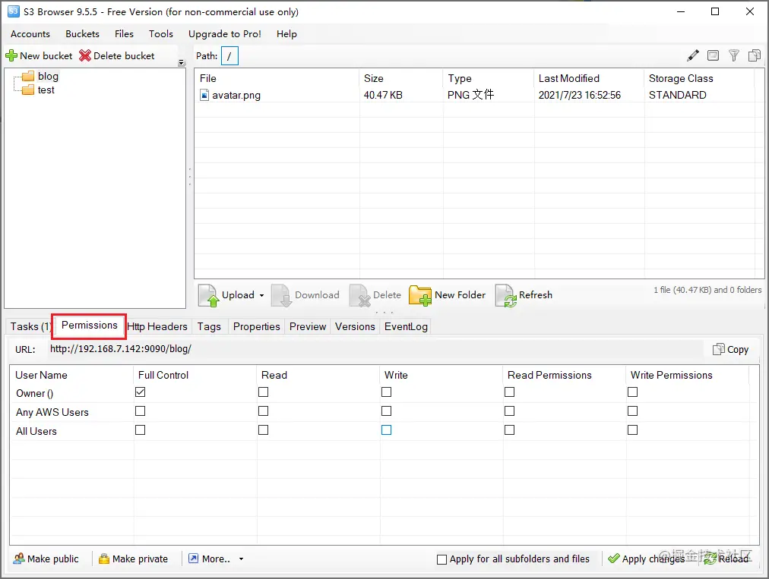Click the Upload icon

tap(208, 295)
